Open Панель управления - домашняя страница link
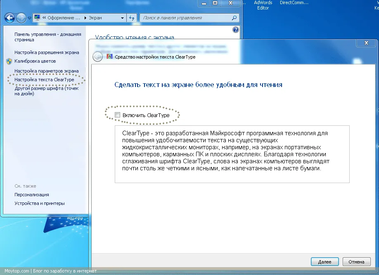This screenshot has height=275, width=379. click(48, 37)
